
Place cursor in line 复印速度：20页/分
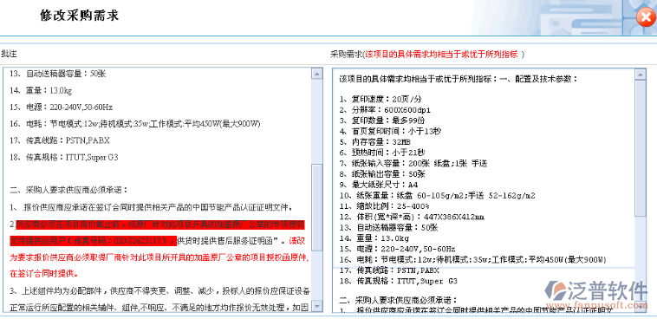pyautogui.click(x=381, y=100)
